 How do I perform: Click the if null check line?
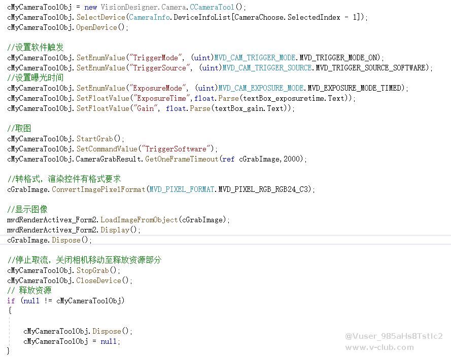click(x=66, y=301)
